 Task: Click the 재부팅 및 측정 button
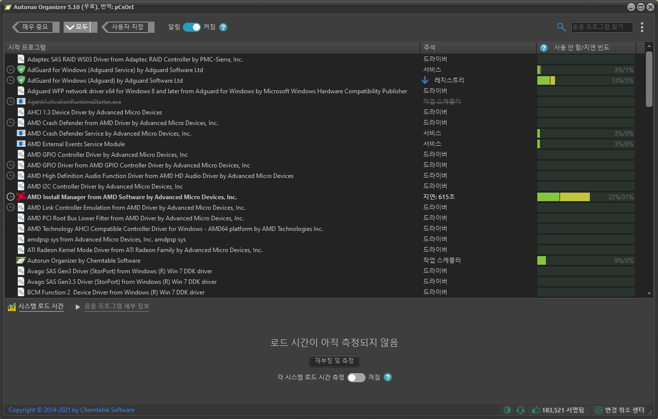pyautogui.click(x=334, y=361)
